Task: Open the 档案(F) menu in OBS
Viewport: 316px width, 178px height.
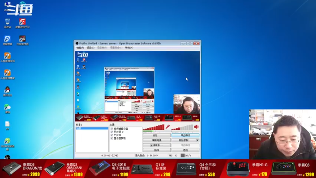Action: (80, 48)
